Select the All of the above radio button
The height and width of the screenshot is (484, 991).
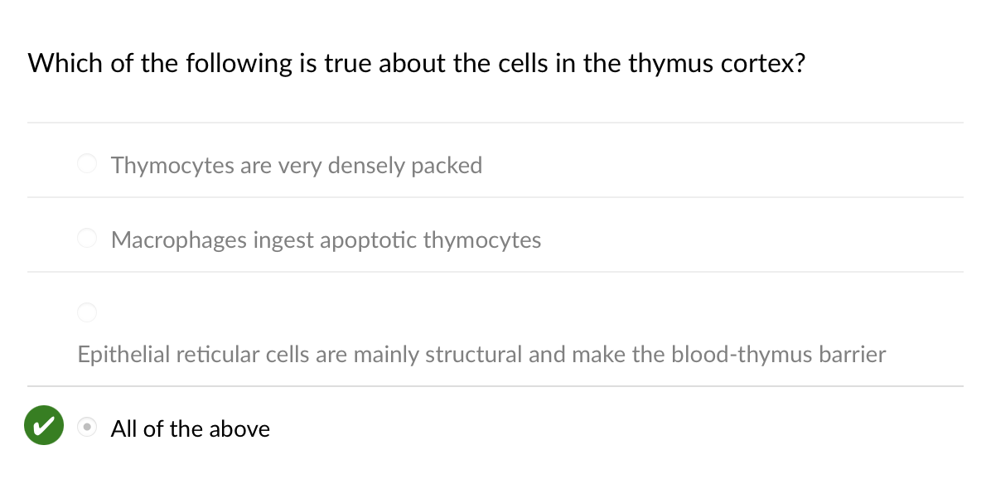87,428
